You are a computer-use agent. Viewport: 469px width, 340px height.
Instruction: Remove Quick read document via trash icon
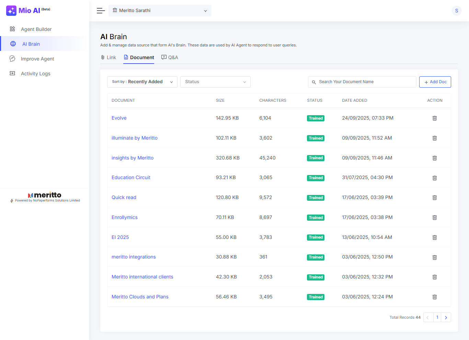click(434, 198)
